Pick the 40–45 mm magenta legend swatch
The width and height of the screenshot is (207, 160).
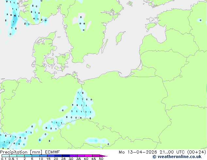88,156
